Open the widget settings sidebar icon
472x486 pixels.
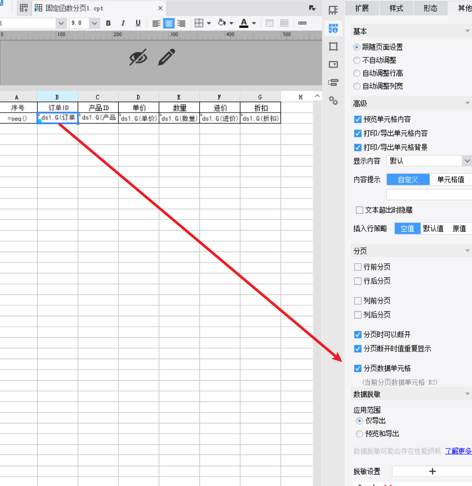pyautogui.click(x=333, y=65)
